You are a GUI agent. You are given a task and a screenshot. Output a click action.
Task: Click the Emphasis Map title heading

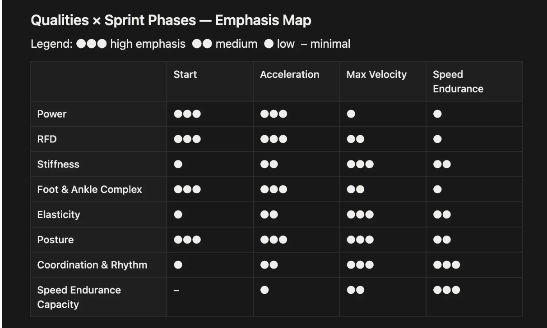[171, 21]
